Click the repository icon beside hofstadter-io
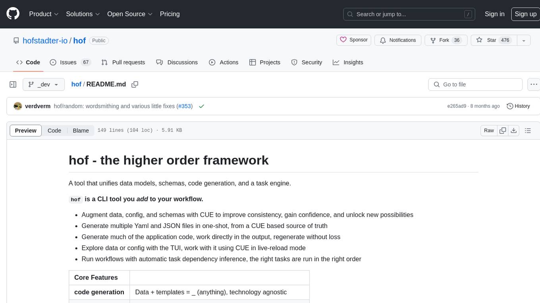This screenshot has width=540, height=303. 16,40
